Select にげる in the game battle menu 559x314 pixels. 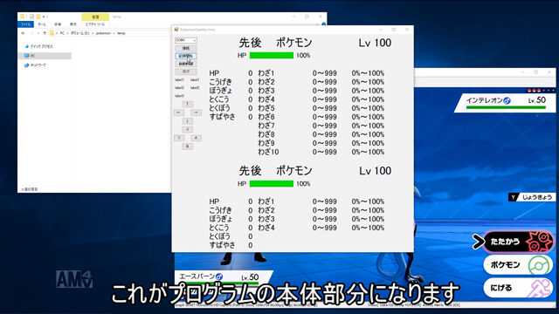518,288
